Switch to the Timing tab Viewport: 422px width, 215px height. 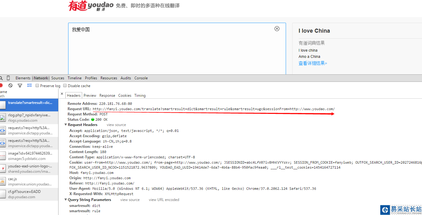[140, 96]
